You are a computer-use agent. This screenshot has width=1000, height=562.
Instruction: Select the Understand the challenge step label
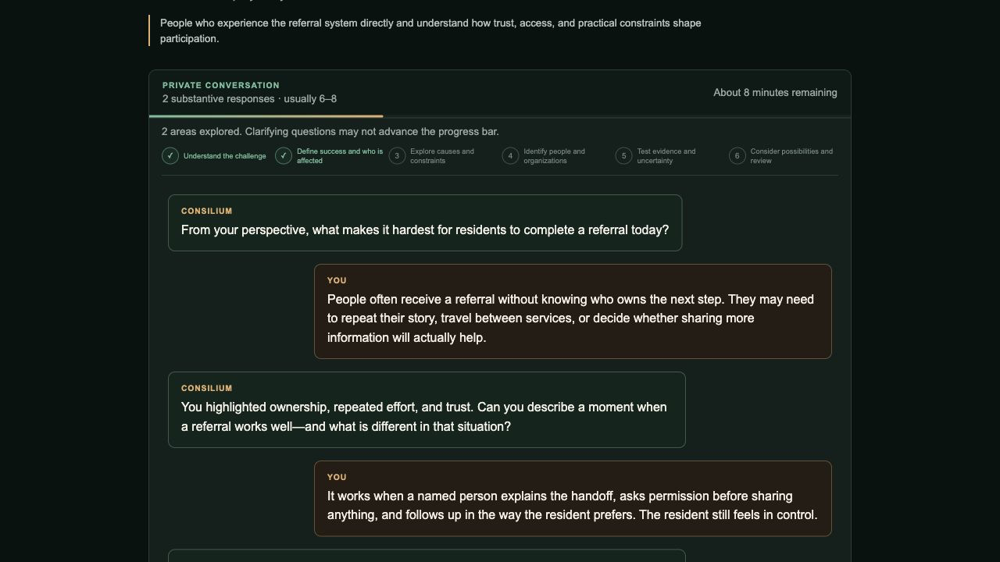225,156
